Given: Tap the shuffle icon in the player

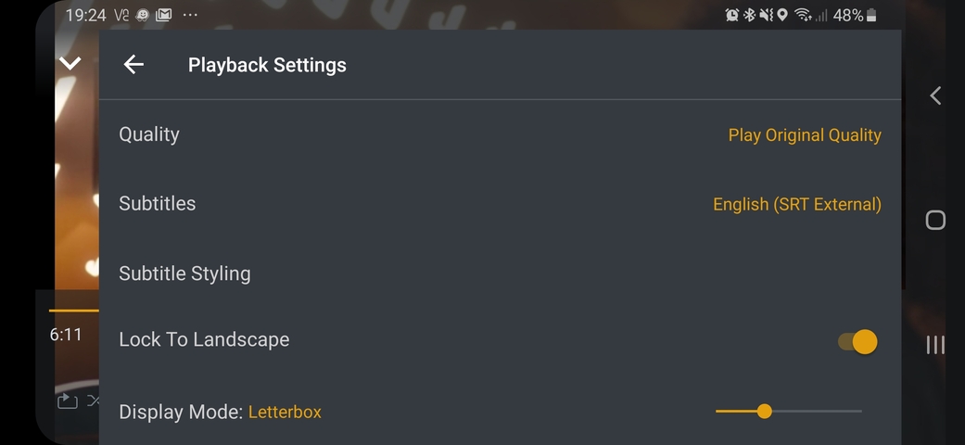Looking at the screenshot, I should [94, 400].
